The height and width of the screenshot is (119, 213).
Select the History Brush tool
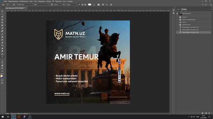point(2,40)
